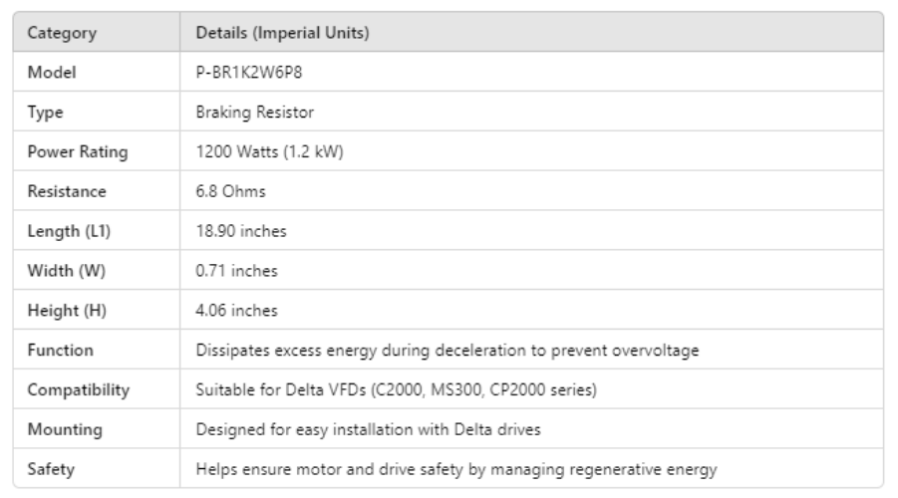
Task: Click the "Category" column header
Action: (x=62, y=33)
